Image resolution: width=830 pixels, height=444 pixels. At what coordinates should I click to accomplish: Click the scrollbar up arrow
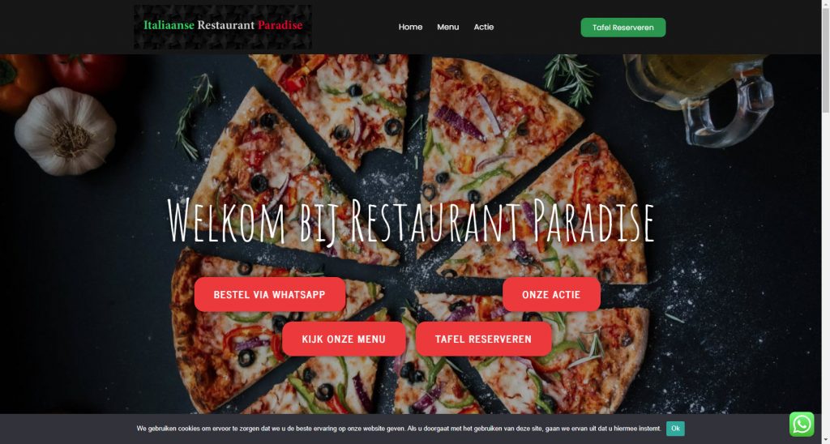(825, 4)
